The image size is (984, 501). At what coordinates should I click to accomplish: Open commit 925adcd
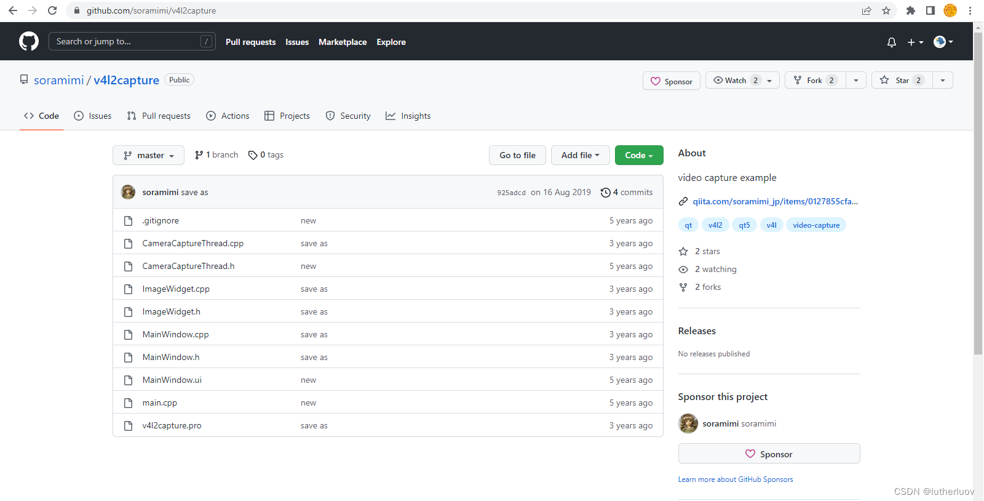pyautogui.click(x=511, y=193)
